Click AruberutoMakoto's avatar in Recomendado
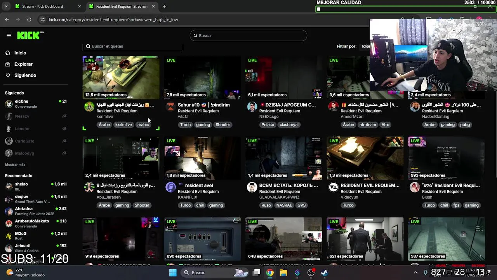Screen dimensions: 497x280 [x=9, y=224]
